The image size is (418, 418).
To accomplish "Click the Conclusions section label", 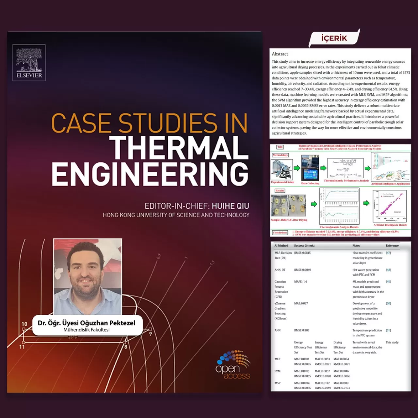I will coord(280,233).
